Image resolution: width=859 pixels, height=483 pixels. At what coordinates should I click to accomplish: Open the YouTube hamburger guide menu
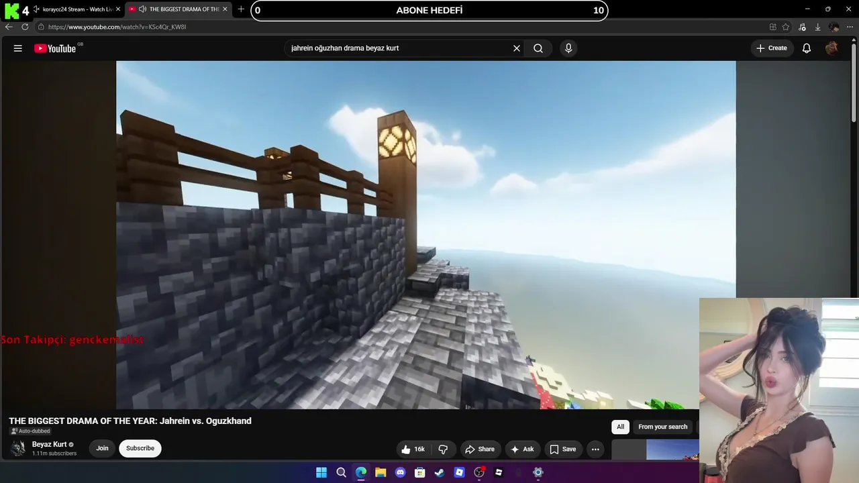tap(18, 48)
